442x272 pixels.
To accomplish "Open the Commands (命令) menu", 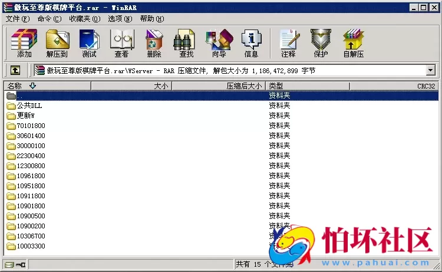I will click(50, 19).
